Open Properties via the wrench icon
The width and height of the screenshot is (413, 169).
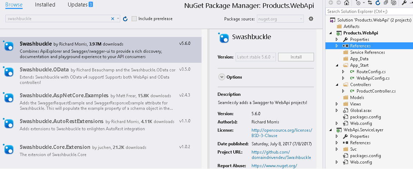click(404, 3)
